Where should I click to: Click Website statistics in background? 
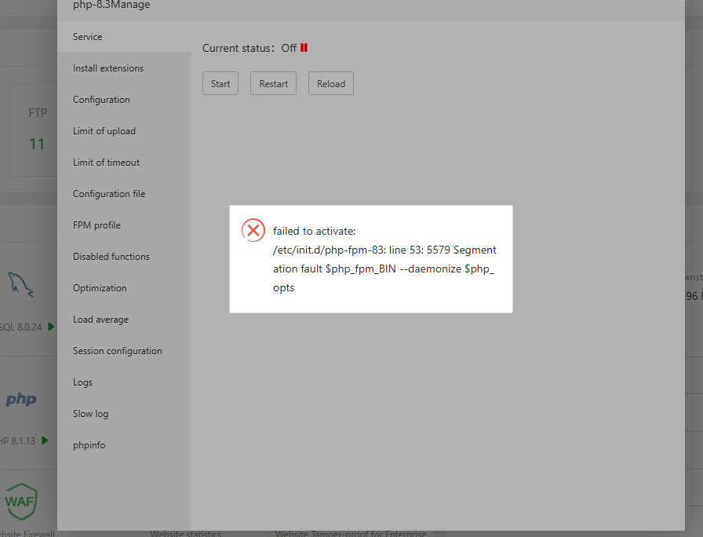[186, 534]
